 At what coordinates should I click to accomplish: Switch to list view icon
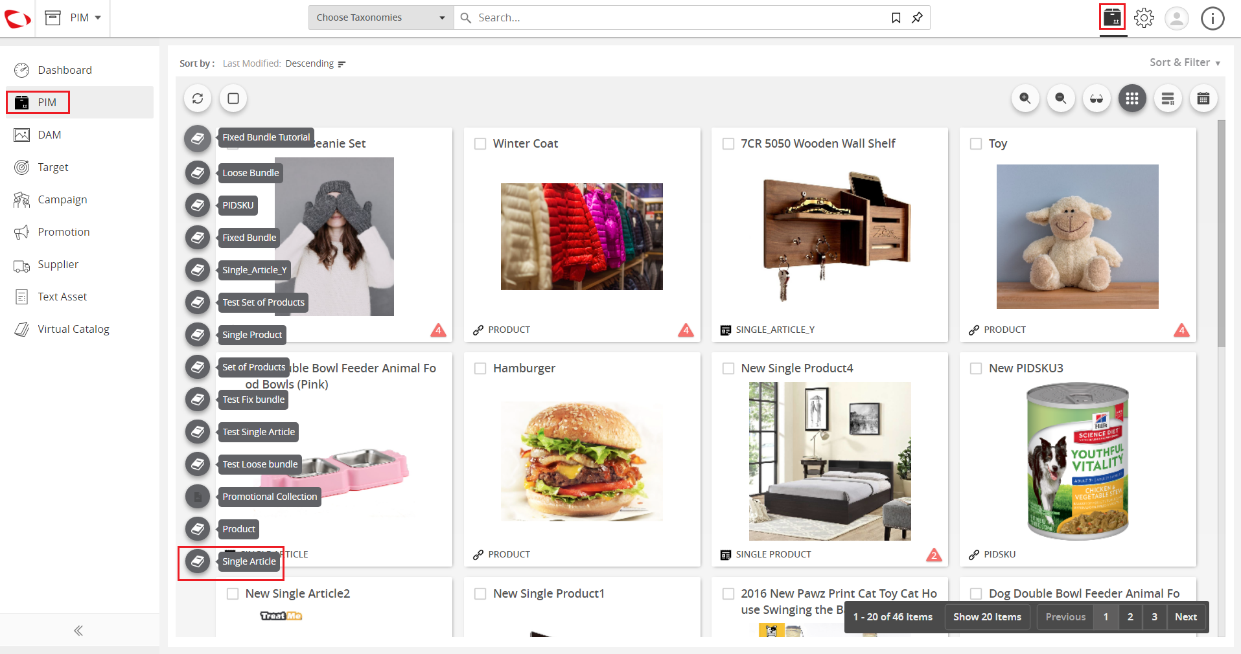[1168, 98]
